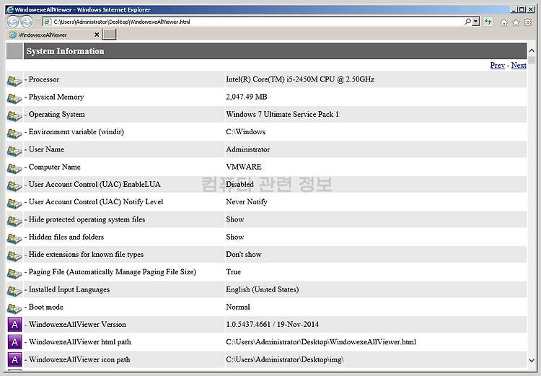Go back with the browser Back arrow
Screen dimensions: 541x376
pos(13,22)
